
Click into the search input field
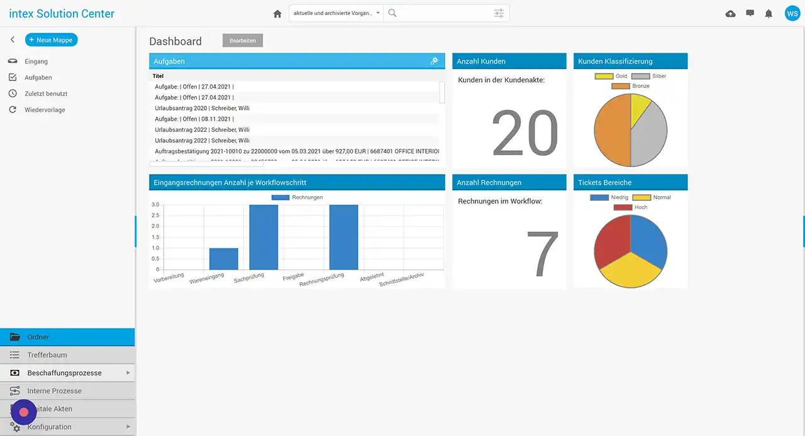pos(440,13)
